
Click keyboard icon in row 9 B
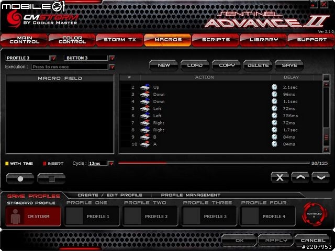coord(145,137)
